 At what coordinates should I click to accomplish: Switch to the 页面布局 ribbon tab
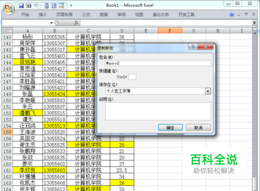pyautogui.click(x=64, y=15)
